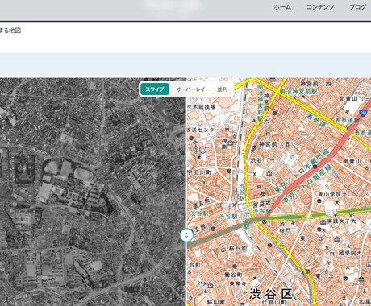Click the 宇田川町 map label
Screen dimensions: 371x306
coord(199,172)
